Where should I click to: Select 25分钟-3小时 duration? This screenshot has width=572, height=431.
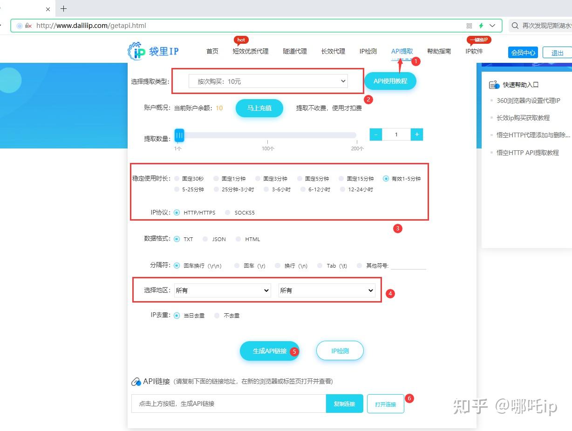pyautogui.click(x=216, y=189)
